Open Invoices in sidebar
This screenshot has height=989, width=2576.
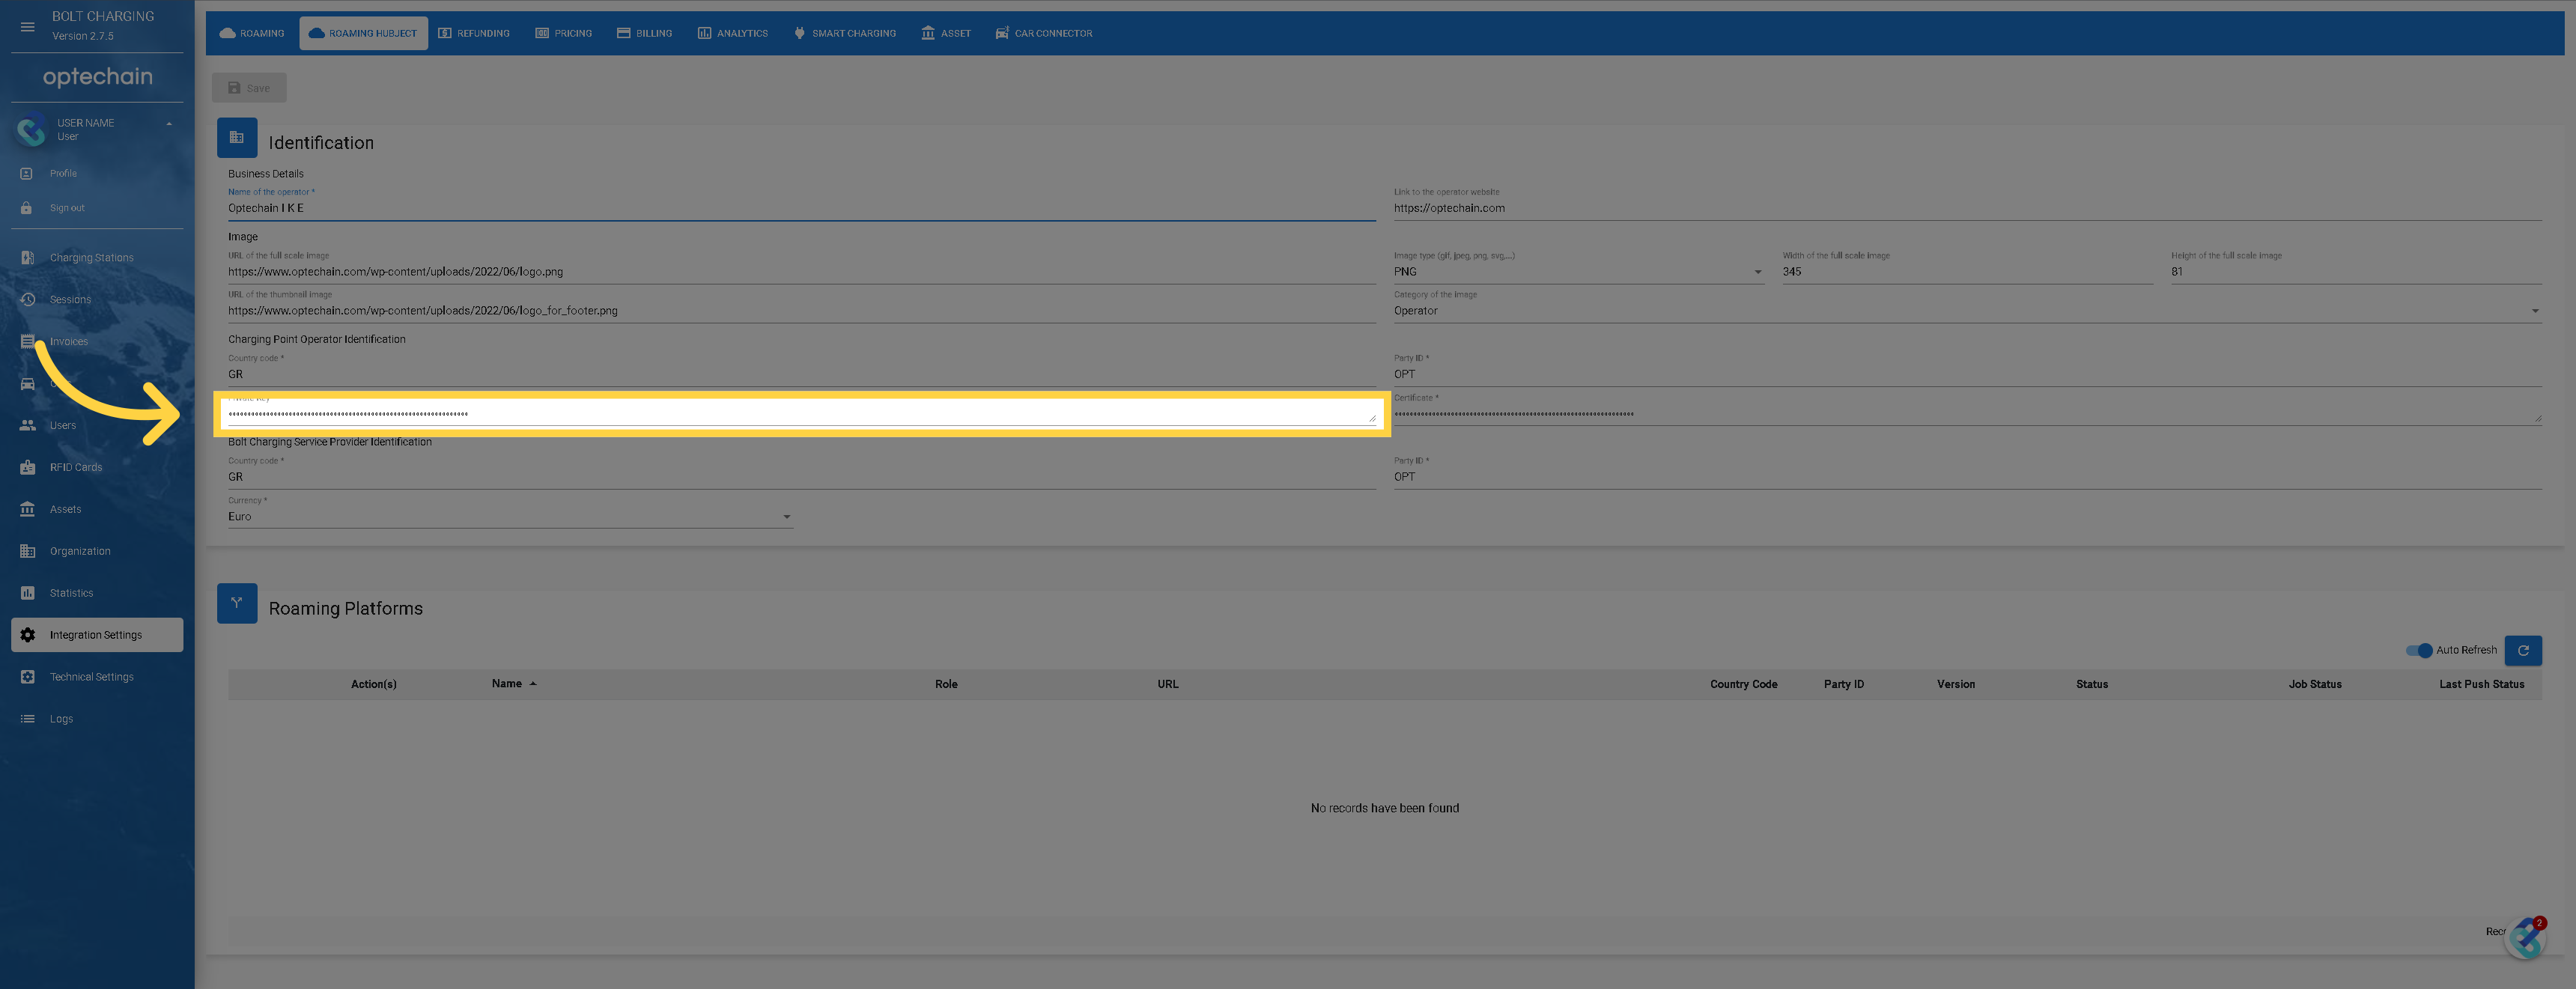click(x=97, y=341)
